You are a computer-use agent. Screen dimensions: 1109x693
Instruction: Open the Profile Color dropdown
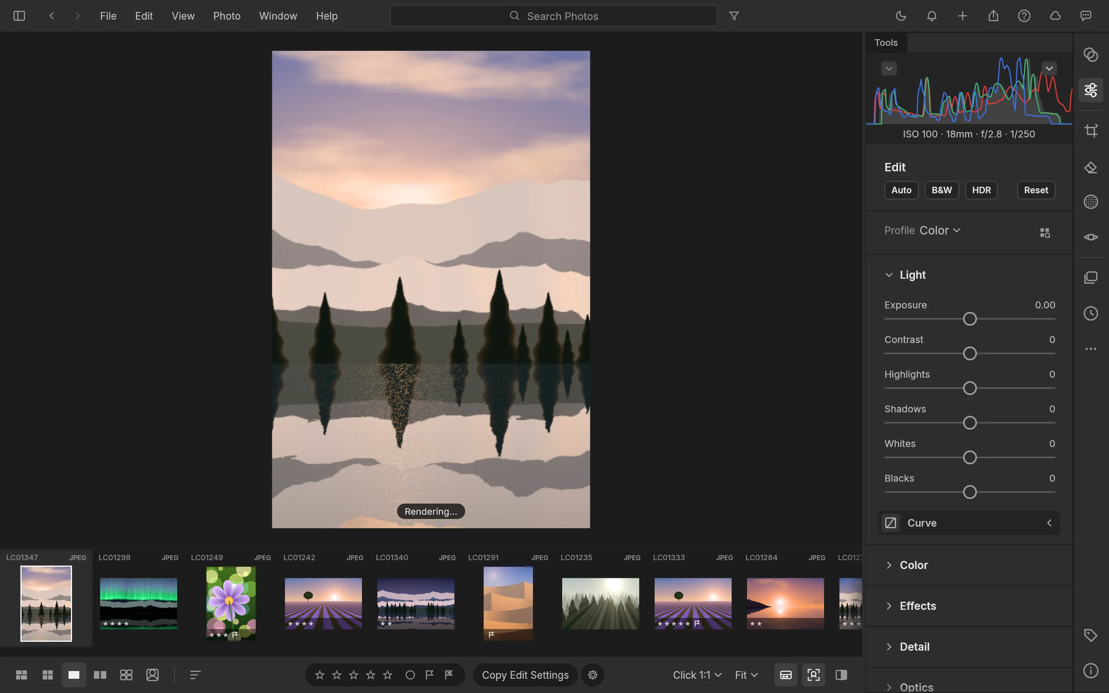pyautogui.click(x=940, y=230)
